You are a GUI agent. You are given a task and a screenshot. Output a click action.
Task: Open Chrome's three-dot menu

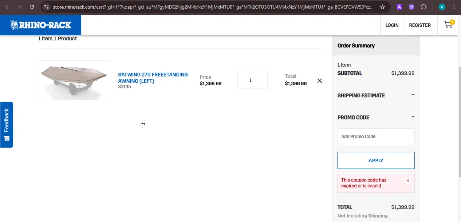pyautogui.click(x=454, y=7)
